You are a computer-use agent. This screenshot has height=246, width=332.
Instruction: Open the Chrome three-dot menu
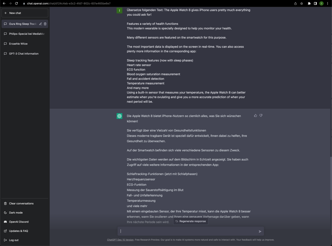pyautogui.click(x=327, y=3)
